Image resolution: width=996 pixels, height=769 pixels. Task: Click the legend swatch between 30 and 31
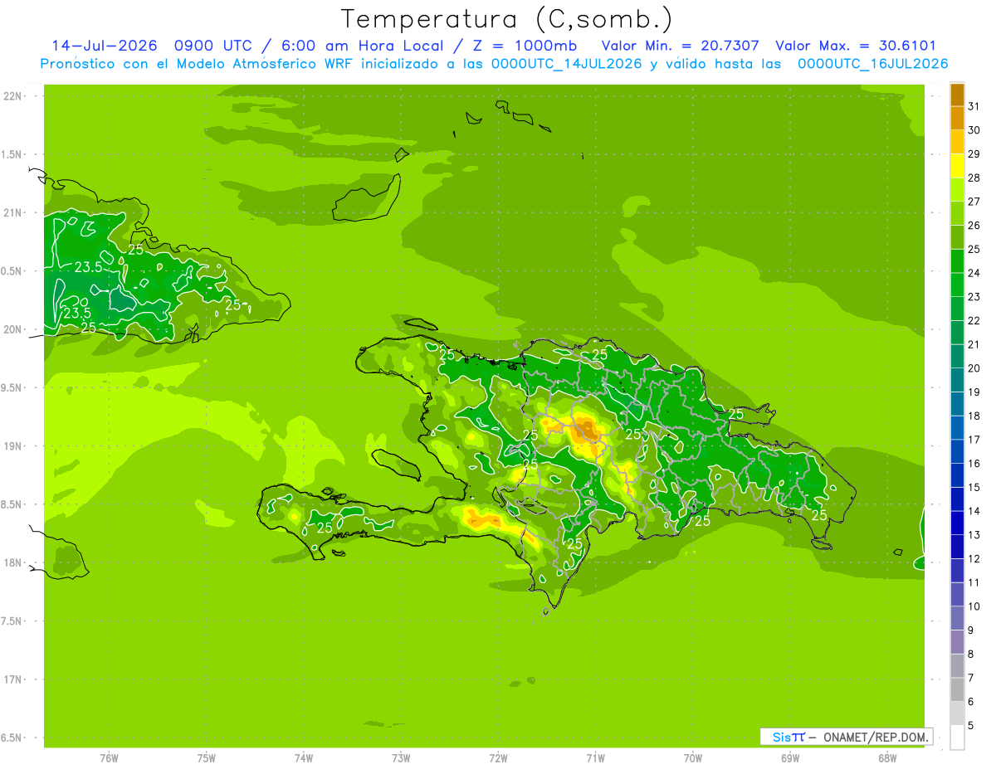(x=957, y=118)
